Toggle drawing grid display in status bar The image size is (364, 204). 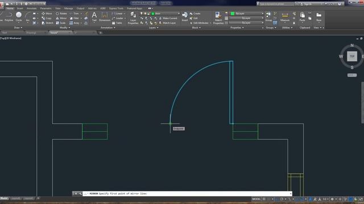(264, 199)
